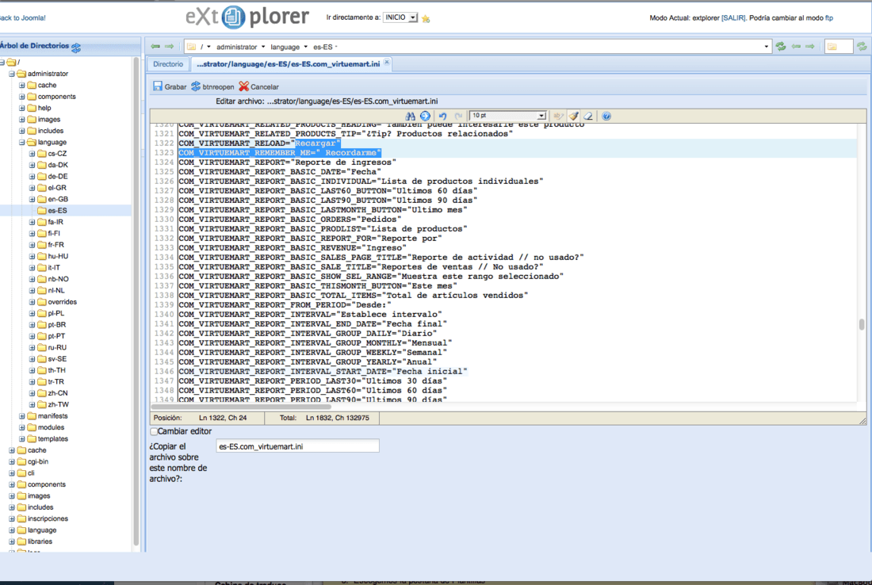Click the grayed redo arrow icon
This screenshot has width=872, height=585.
458,116
